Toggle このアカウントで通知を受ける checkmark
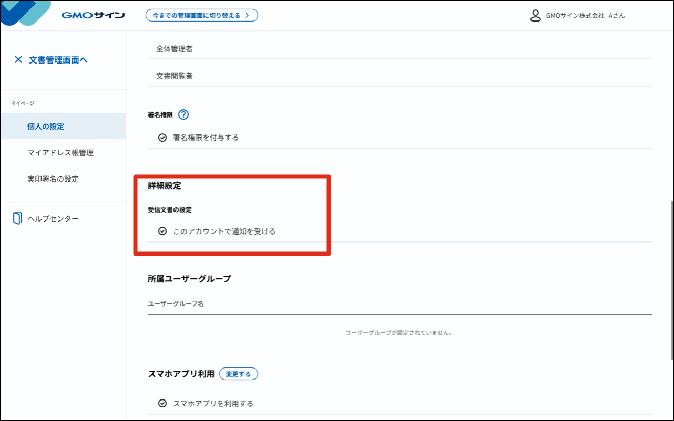Viewport: 674px width, 421px height. (162, 231)
